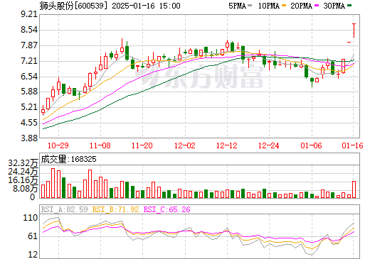Click the 5PMA legend label
This screenshot has height=259, width=370.
(x=237, y=6)
